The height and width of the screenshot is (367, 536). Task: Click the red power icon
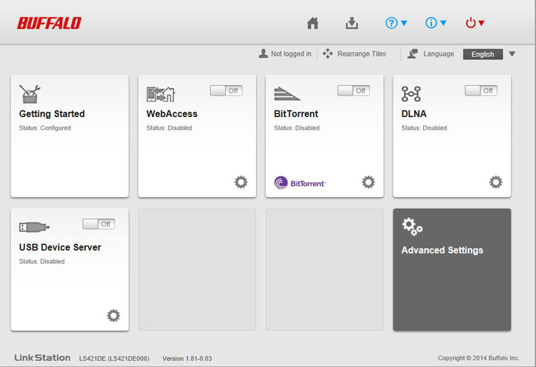pos(471,23)
